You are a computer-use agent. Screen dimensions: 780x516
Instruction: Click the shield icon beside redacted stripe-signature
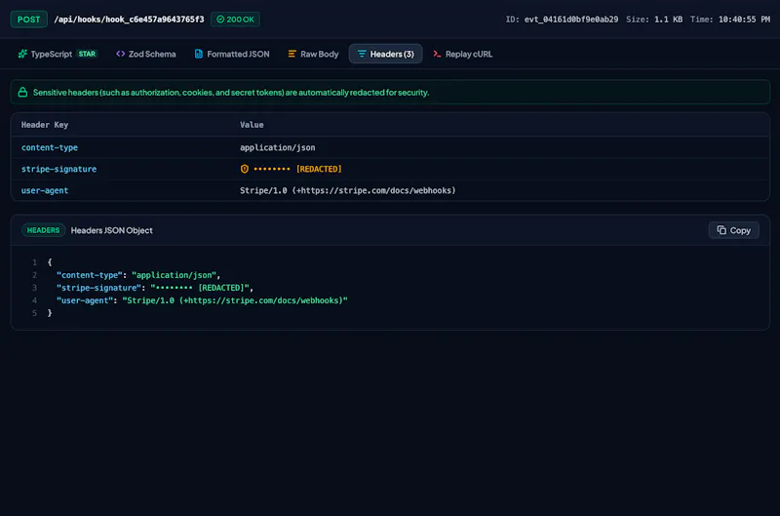(245, 169)
